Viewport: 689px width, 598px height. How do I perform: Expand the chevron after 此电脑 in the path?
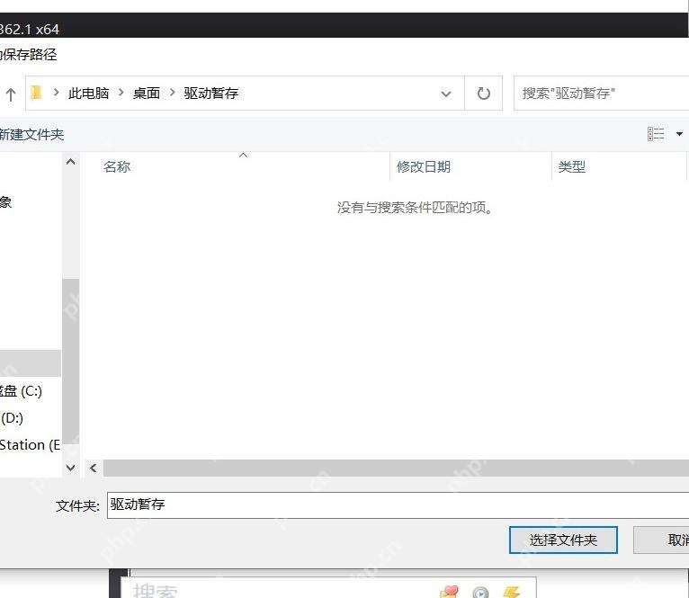point(121,93)
